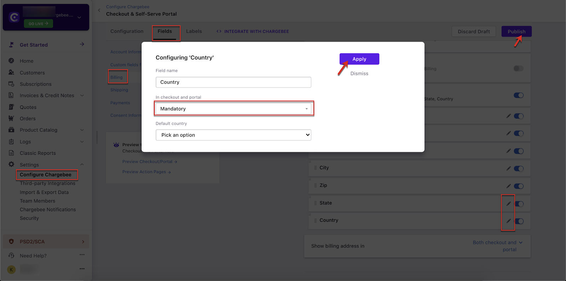Viewport: 566px width, 281px height.
Task: Select Shipping in the fields side menu
Action: click(x=119, y=90)
